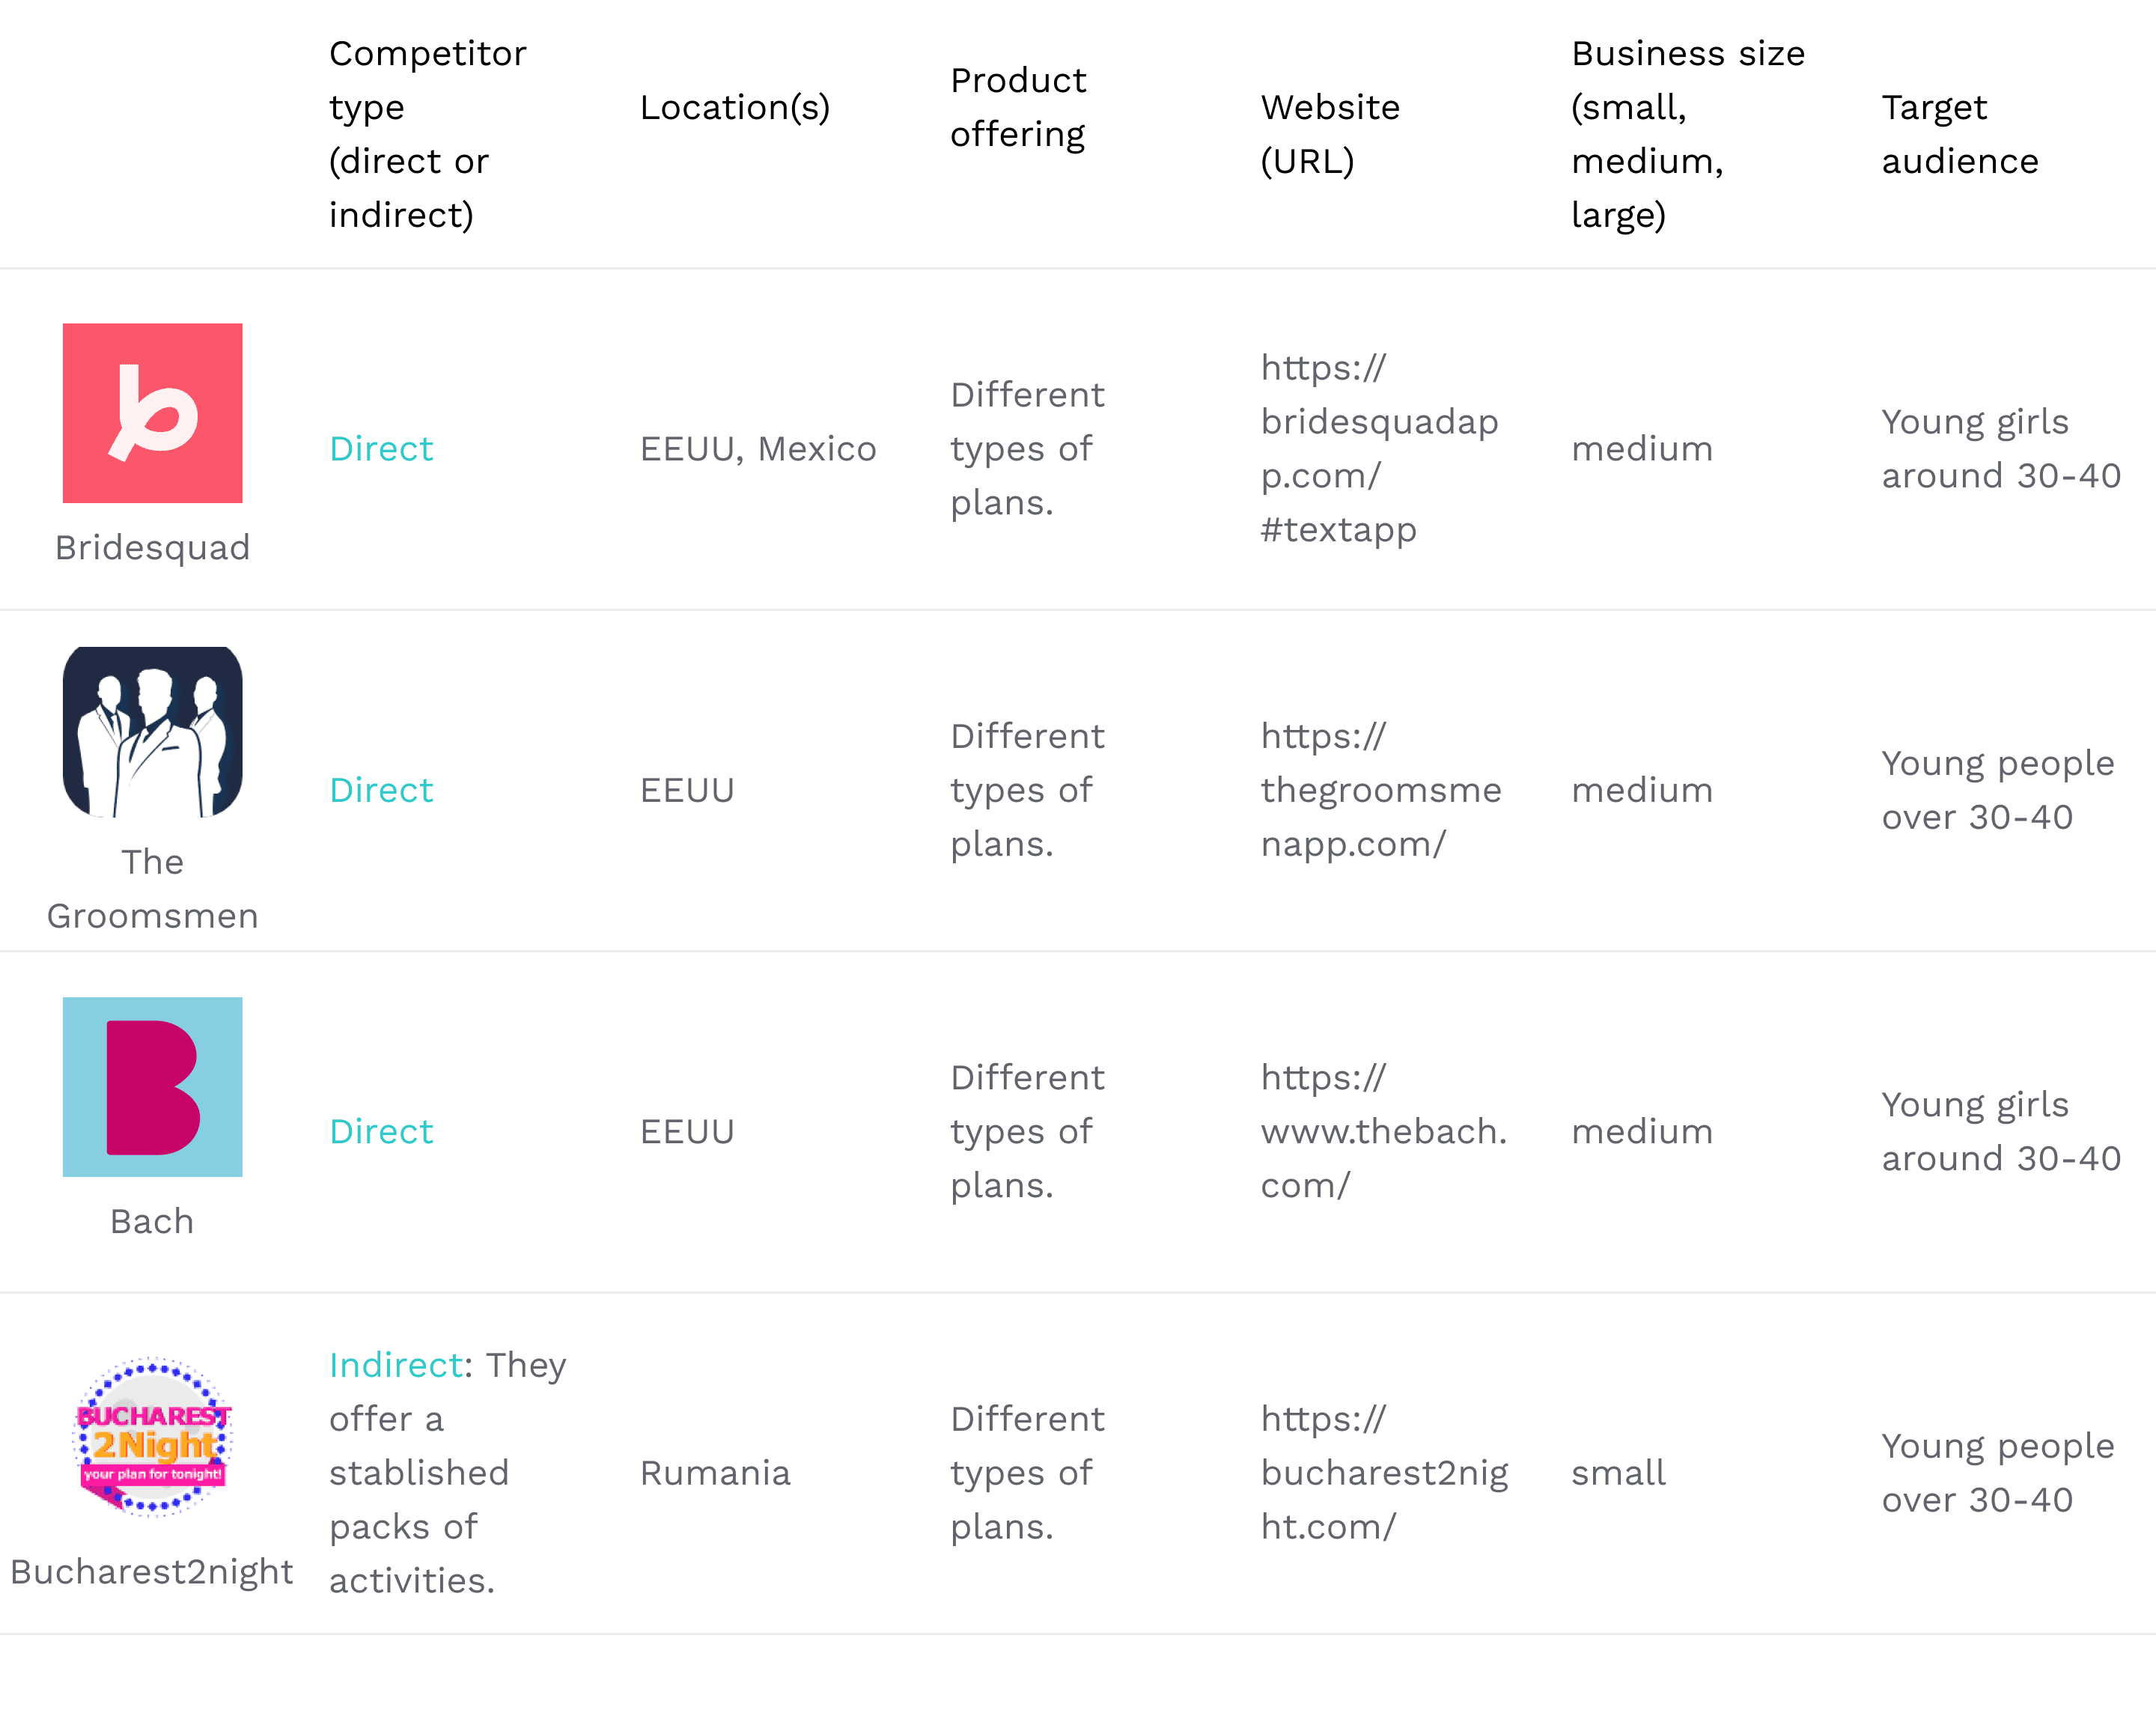Select the Website (URL) column header
This screenshot has height=1716, width=2156.
1330,134
